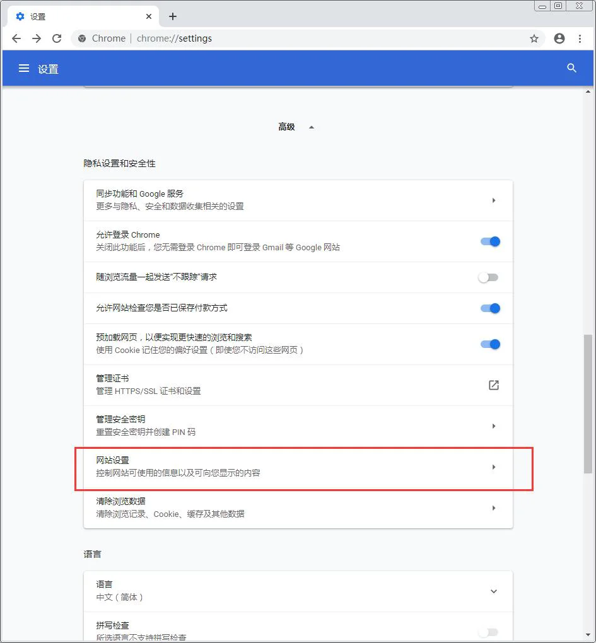Open 管理安全密钥 settings row
The width and height of the screenshot is (596, 643).
click(x=298, y=426)
